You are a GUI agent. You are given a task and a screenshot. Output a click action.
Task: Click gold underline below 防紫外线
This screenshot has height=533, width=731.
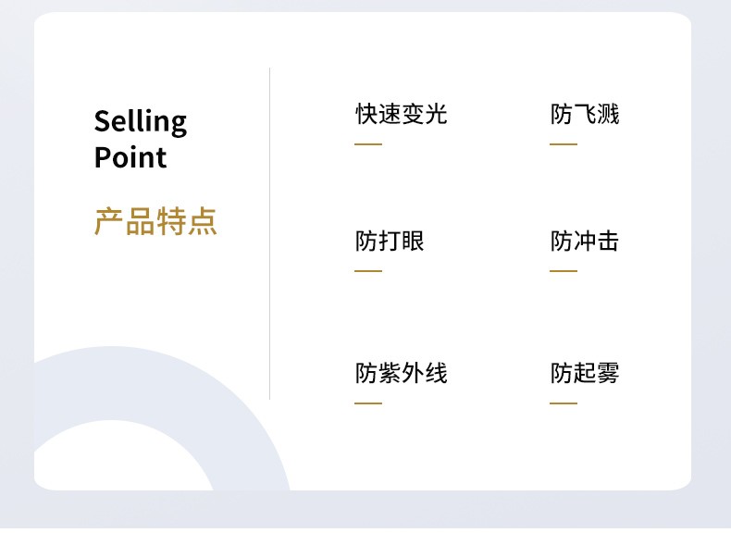[x=368, y=403]
